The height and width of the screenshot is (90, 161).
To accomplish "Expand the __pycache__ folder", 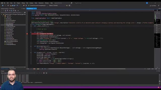I will pos(3,16).
